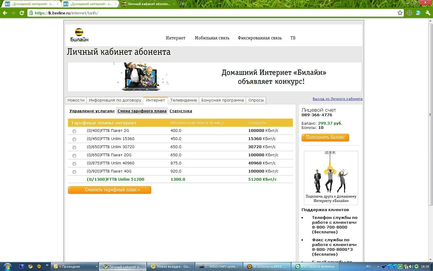Click the colorful bars tray icon before the volume

pos(406,266)
